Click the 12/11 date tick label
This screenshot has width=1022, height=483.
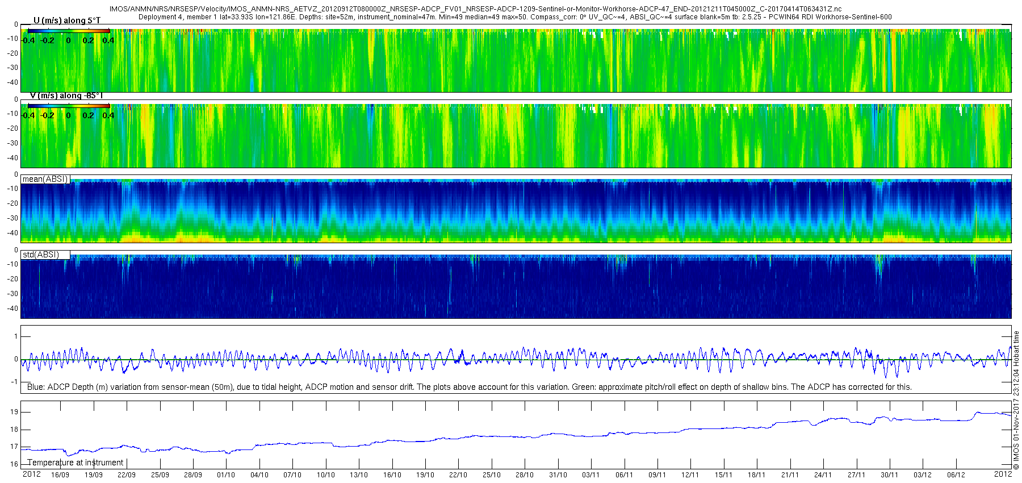tap(690, 475)
